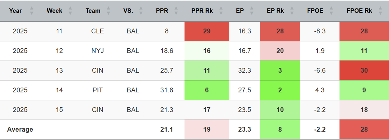389x140 pixels.
Task: Click the sort arrows next to Week
Action: coord(70,11)
